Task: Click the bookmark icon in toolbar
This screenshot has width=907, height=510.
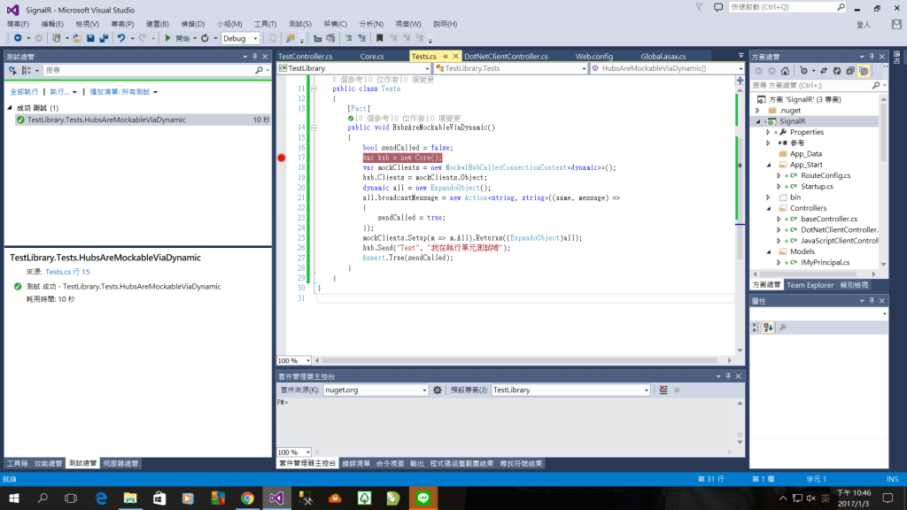Action: pos(379,38)
